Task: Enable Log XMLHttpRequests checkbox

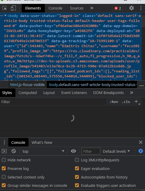Action: pyautogui.click(x=77, y=160)
